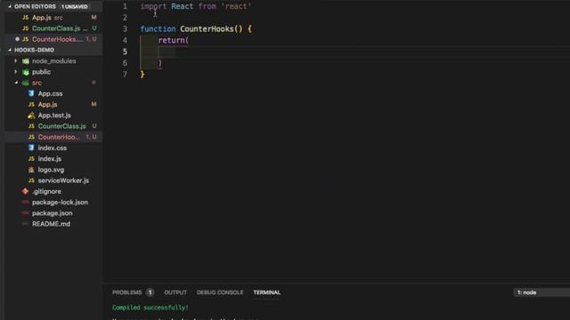This screenshot has width=570, height=320.
Task: Expand the public folder
Action: (x=16, y=72)
